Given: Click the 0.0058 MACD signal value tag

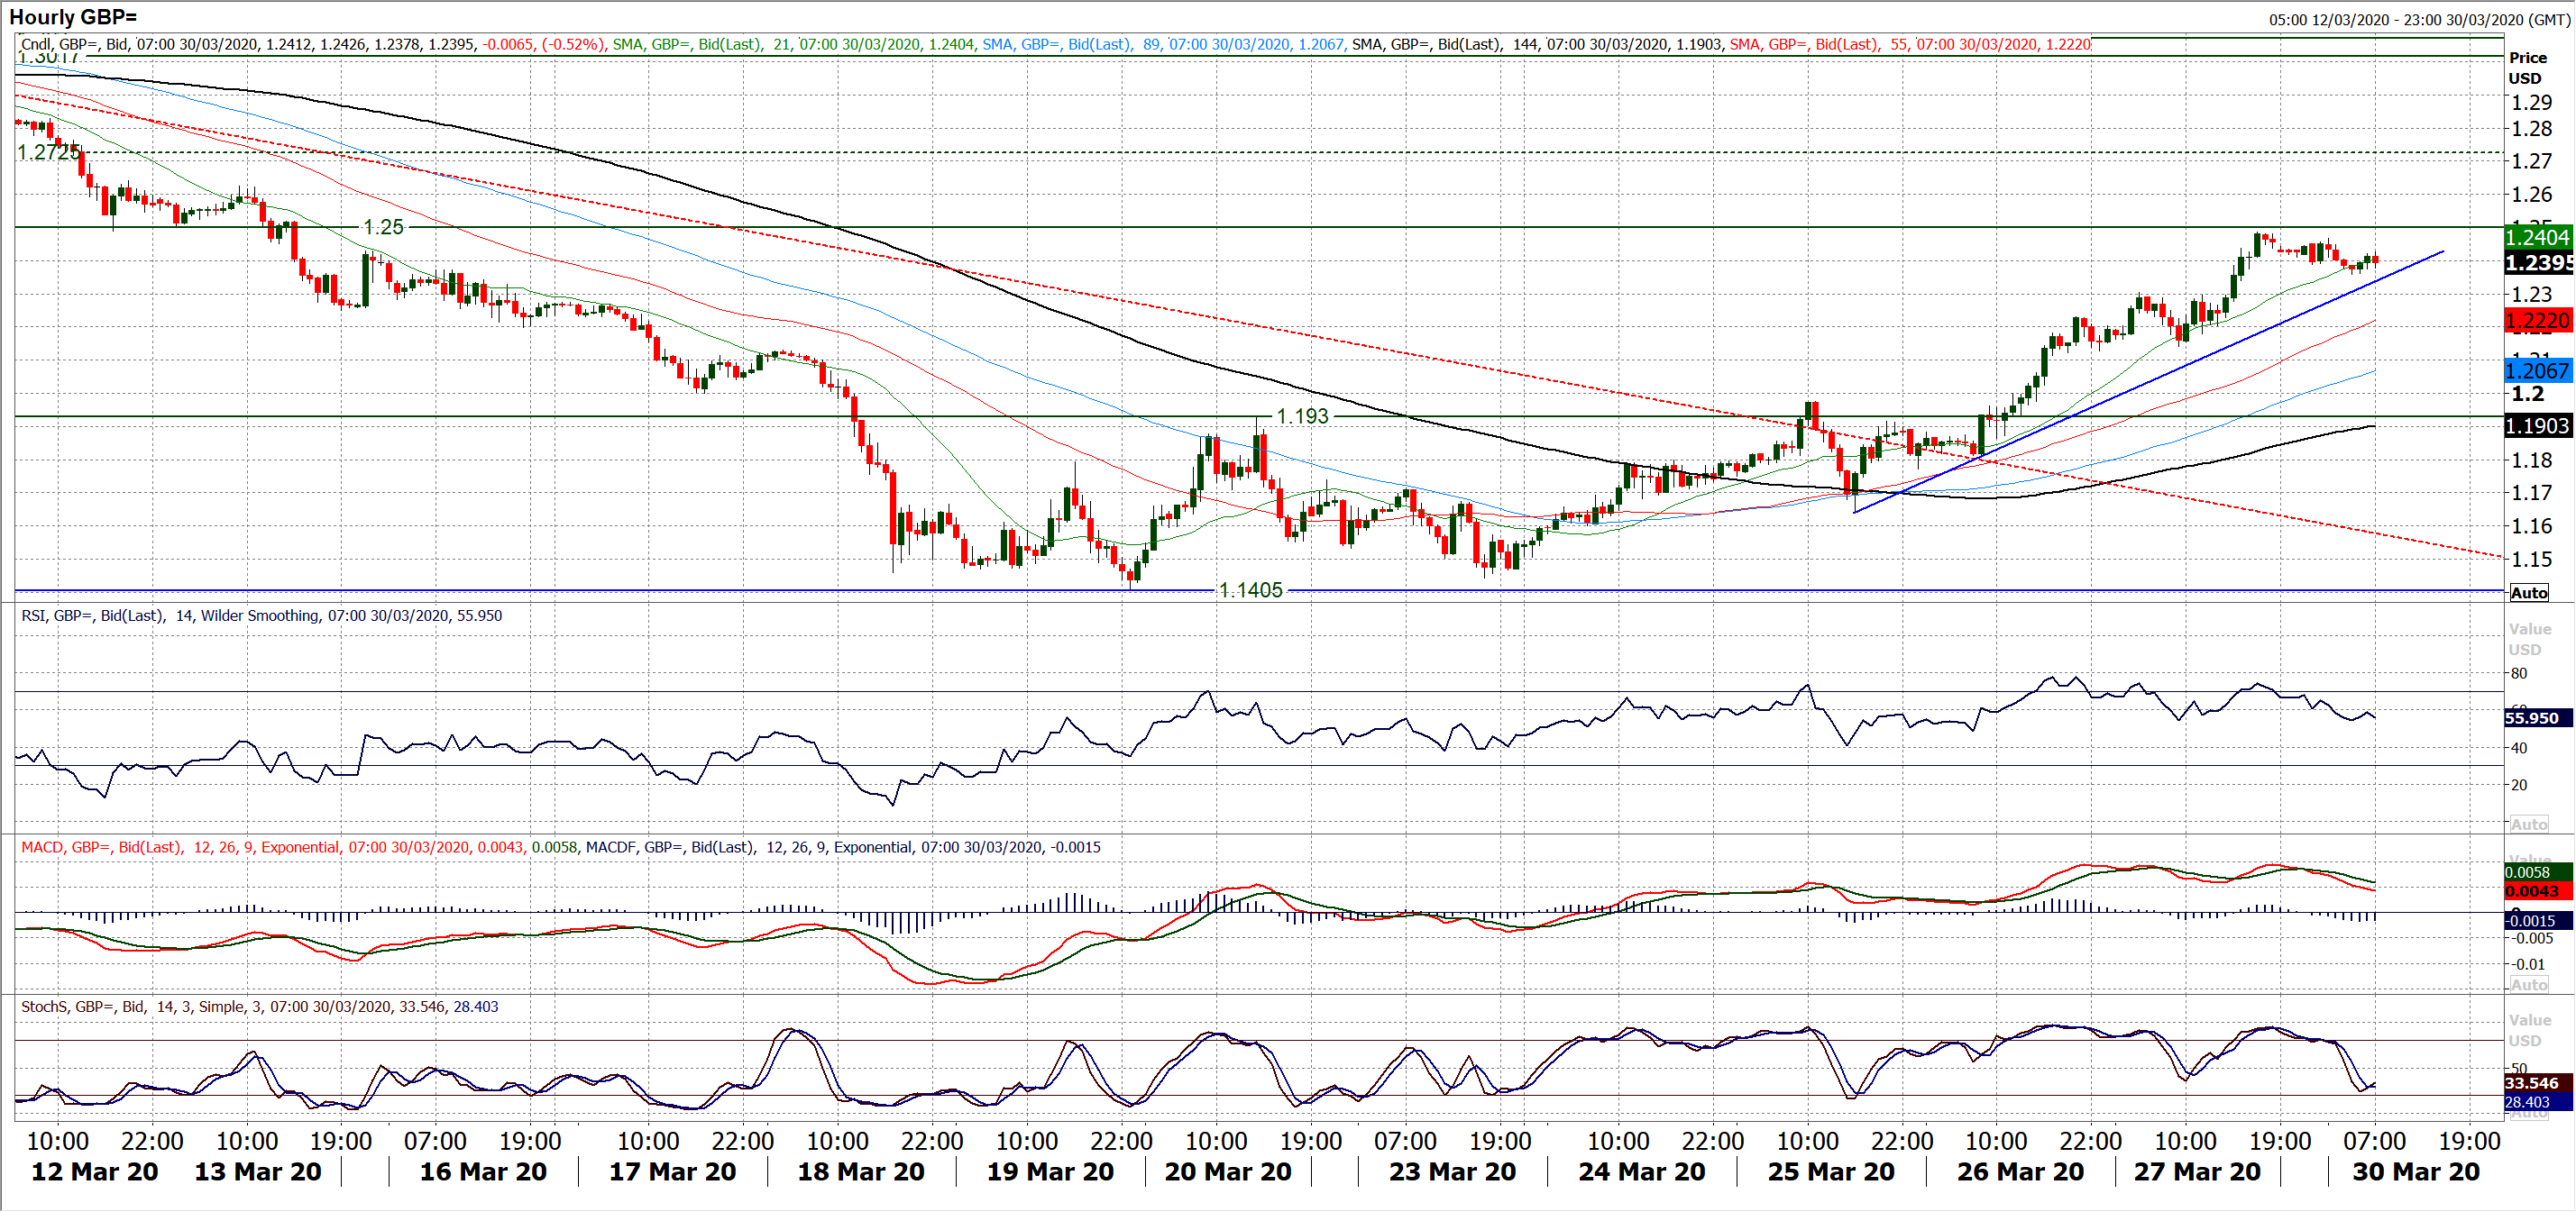Looking at the screenshot, I should tap(2538, 872).
